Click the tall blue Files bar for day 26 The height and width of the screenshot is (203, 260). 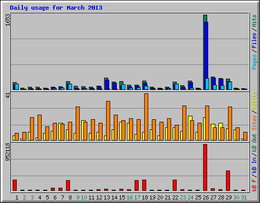tap(206, 51)
